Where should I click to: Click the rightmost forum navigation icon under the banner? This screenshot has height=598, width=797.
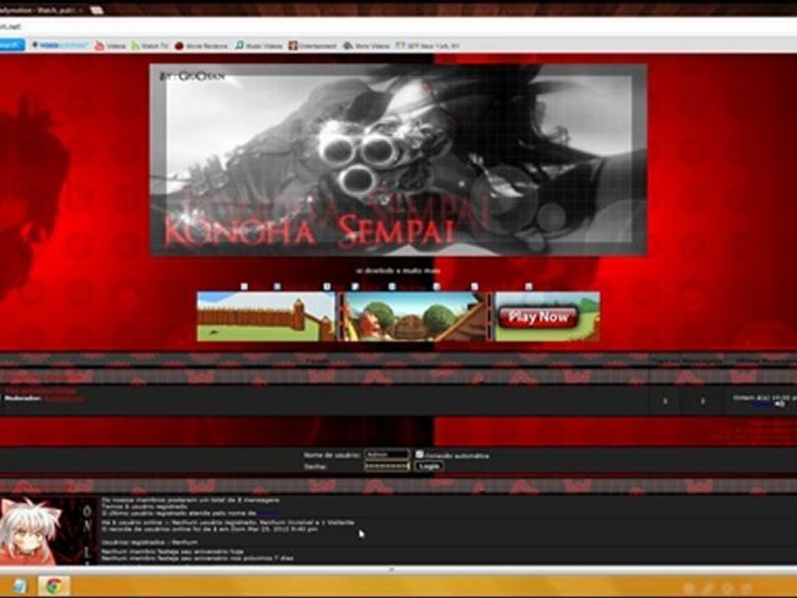click(x=529, y=287)
